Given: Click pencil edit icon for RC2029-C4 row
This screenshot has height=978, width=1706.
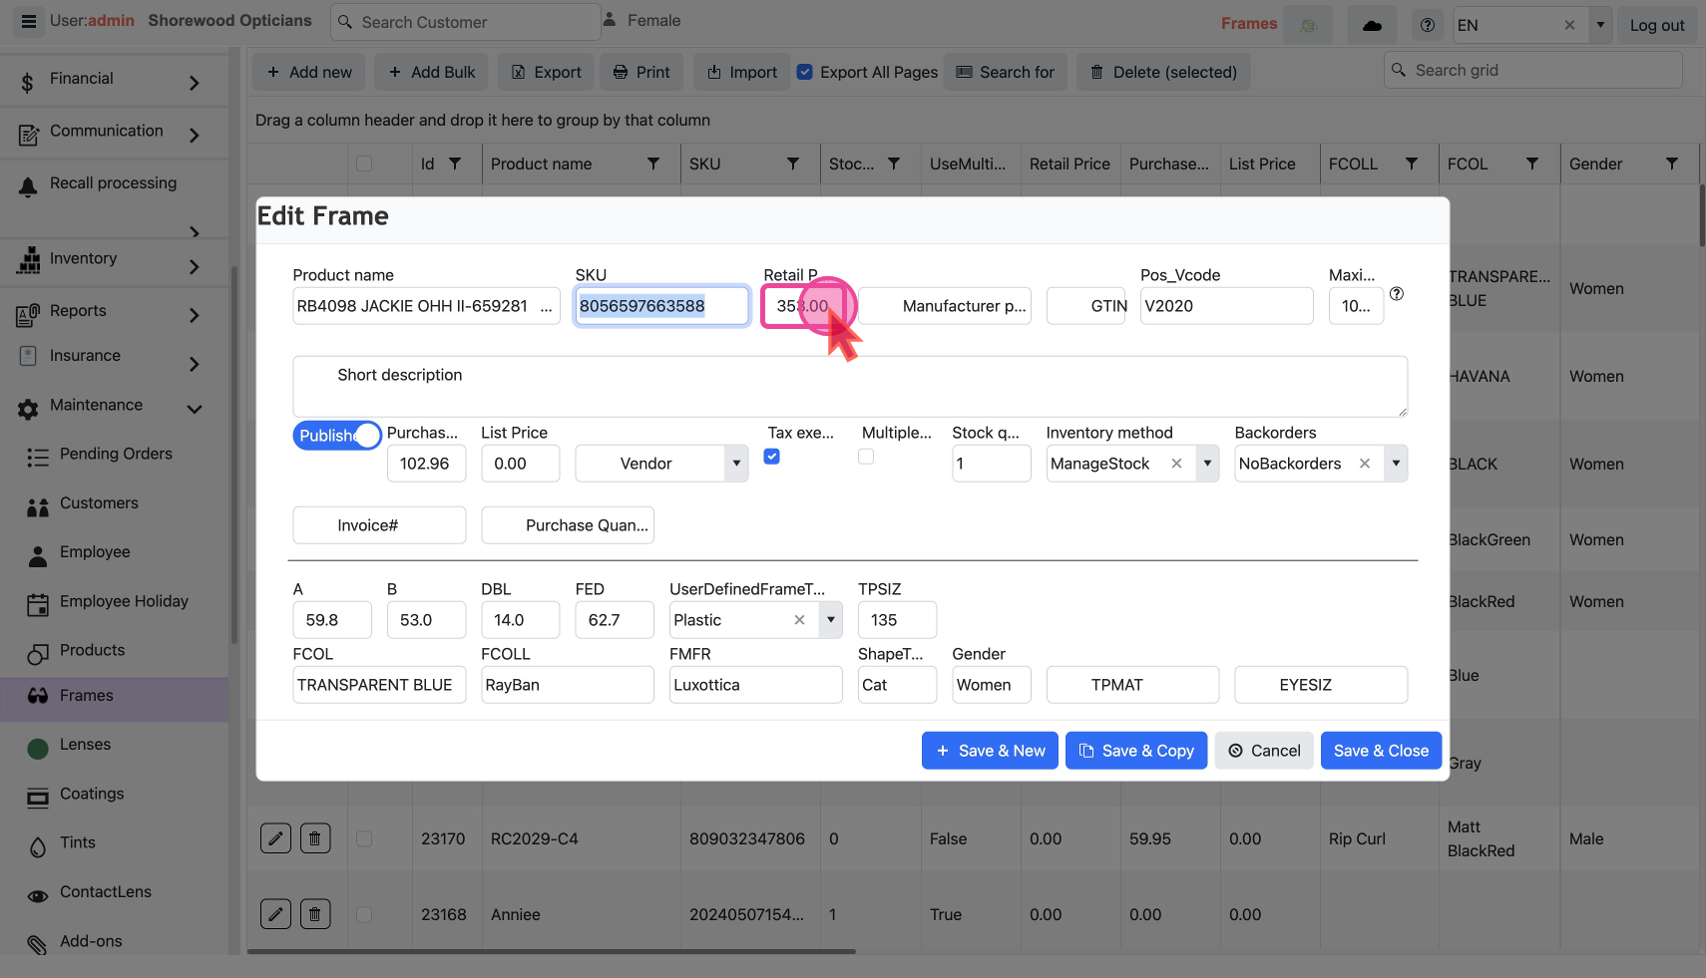Looking at the screenshot, I should tap(275, 838).
